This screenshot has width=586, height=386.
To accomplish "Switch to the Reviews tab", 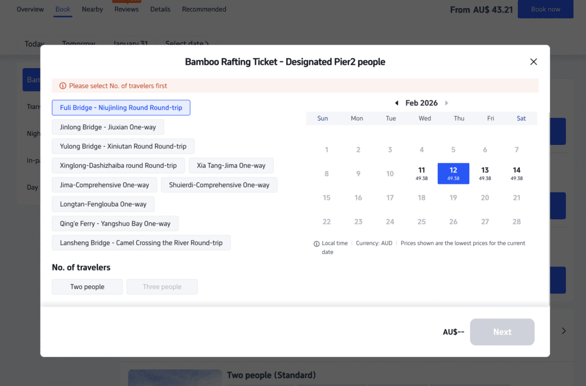I will (x=126, y=9).
